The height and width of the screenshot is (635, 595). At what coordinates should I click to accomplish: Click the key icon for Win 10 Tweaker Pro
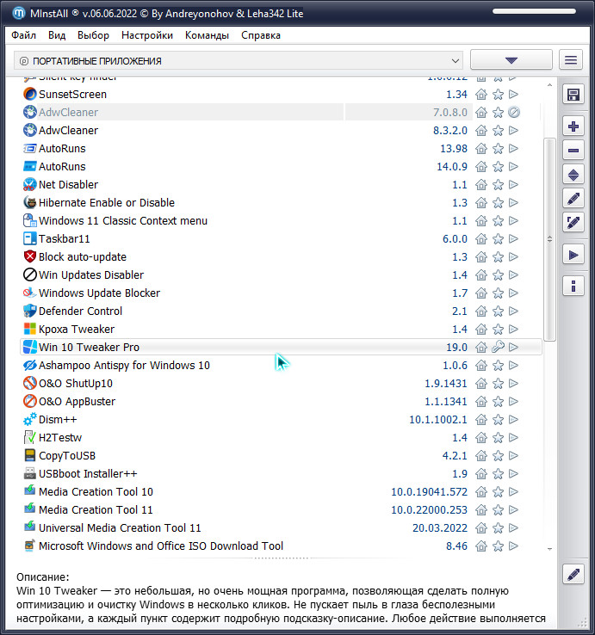click(x=498, y=348)
